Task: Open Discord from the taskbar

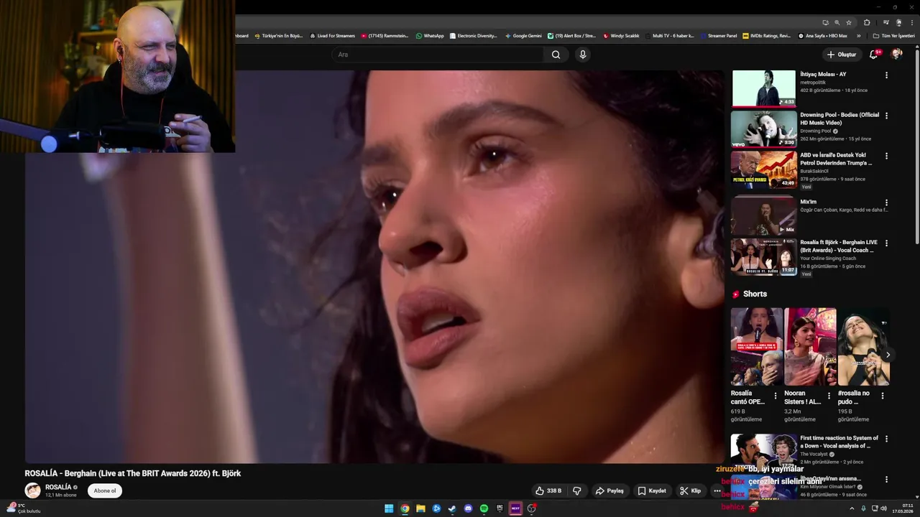Action: [468, 508]
